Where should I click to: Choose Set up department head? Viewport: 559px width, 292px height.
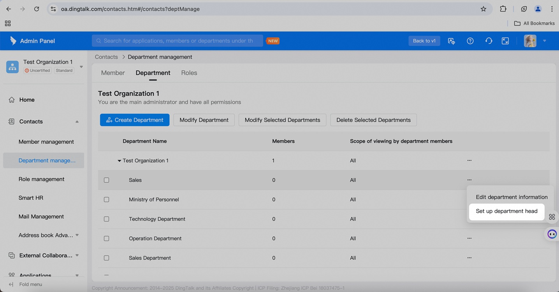point(506,211)
